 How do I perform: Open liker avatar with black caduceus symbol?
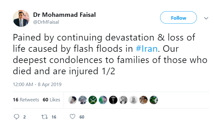click(x=113, y=100)
